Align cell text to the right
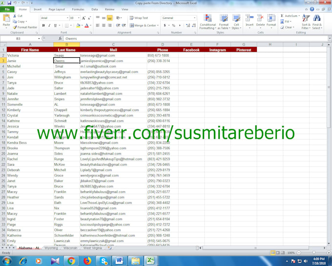The width and height of the screenshot is (332, 266). point(110,25)
